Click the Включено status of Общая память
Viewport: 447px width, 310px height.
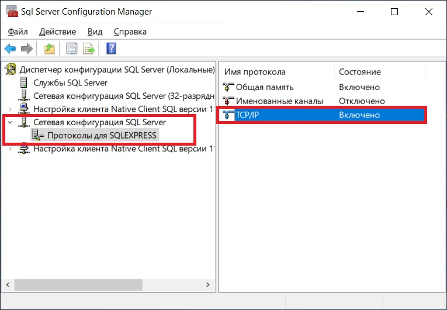tap(359, 87)
